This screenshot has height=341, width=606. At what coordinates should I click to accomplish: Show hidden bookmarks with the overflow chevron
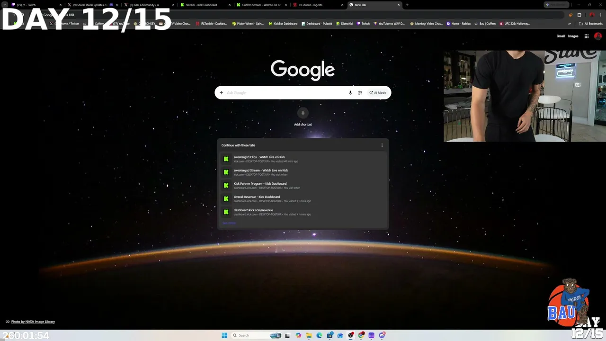[570, 24]
